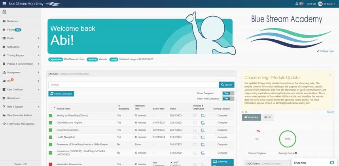339x166 pixels.
Task: Expand Management sidebar menu
Action: coord(21,73)
